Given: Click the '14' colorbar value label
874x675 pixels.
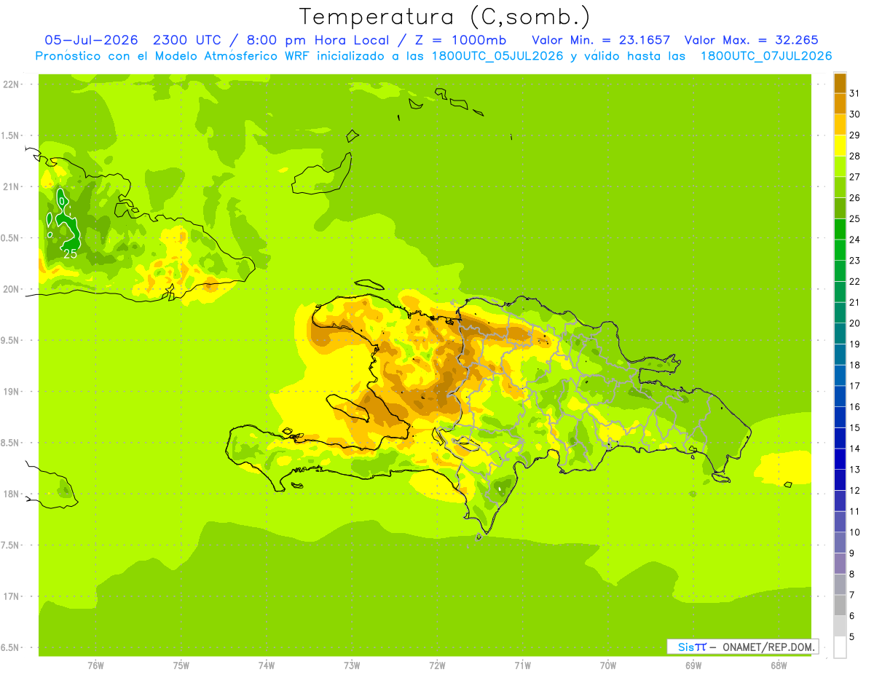Looking at the screenshot, I should 854,448.
